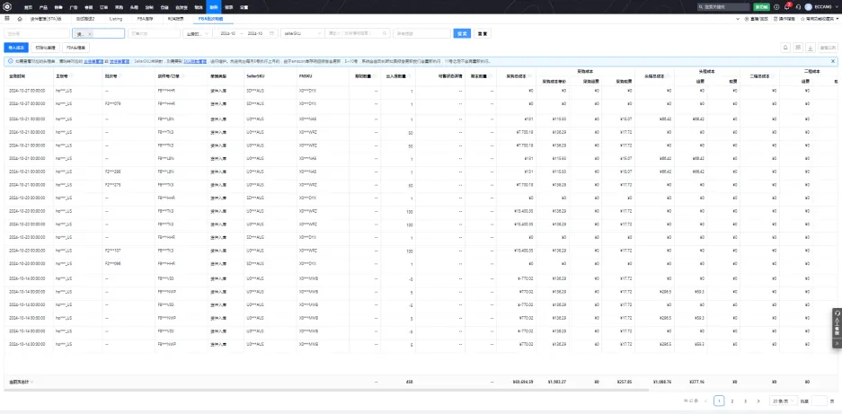Image resolution: width=842 pixels, height=414 pixels.
Task: Click the blue search button
Action: [462, 33]
